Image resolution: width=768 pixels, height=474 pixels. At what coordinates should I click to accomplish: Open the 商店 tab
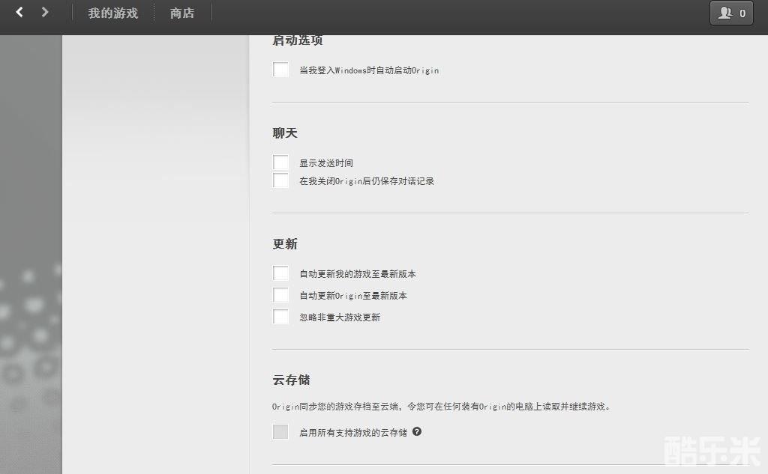[x=182, y=13]
